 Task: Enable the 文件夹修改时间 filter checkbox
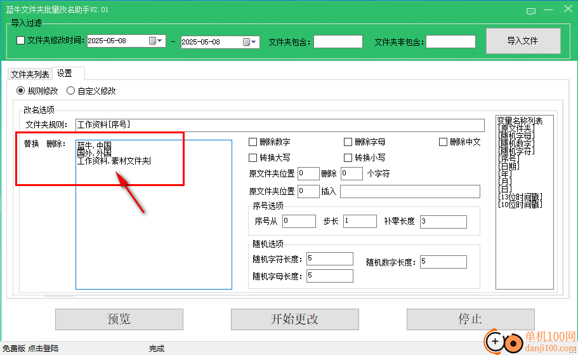coord(21,40)
